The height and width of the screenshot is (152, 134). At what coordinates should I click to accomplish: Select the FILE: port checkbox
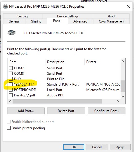pos(11,79)
